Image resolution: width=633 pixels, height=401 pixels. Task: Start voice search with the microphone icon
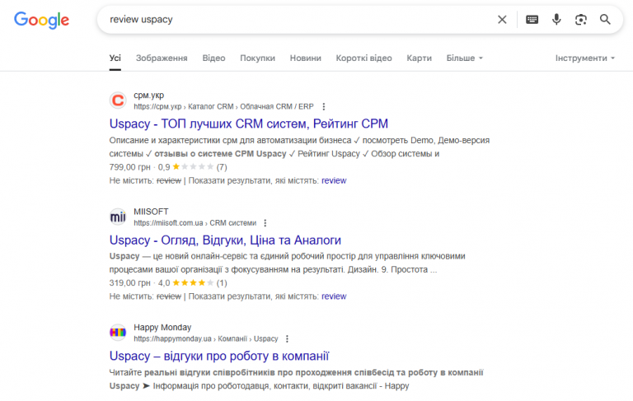click(556, 20)
